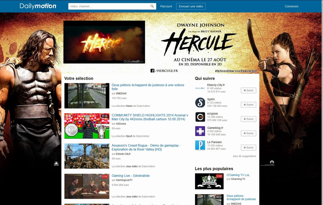Click News selection link
323x205 pixels.
(129, 106)
